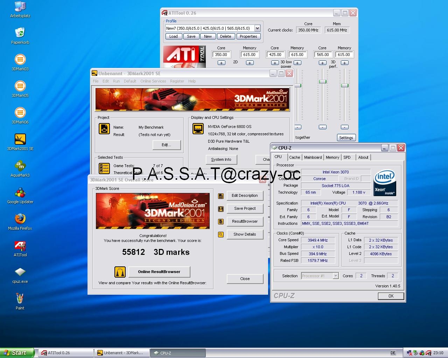Screen dimensions: 448x358
Task: Click the Save Project button
Action: [245, 209]
